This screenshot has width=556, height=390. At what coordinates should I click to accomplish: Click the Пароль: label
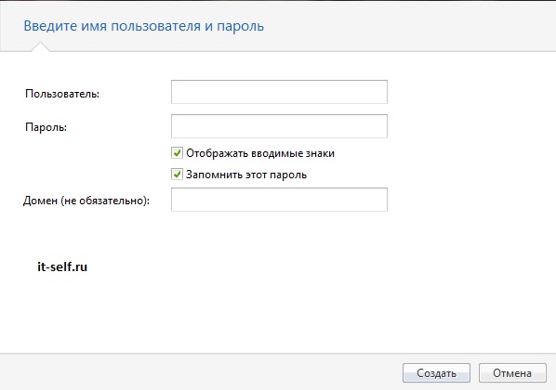tap(46, 127)
